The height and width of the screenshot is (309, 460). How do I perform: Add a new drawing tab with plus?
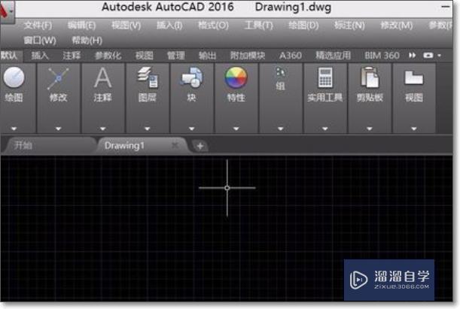(x=200, y=146)
